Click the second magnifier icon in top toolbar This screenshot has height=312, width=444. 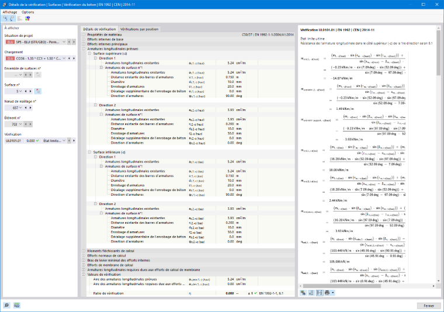[12, 18]
